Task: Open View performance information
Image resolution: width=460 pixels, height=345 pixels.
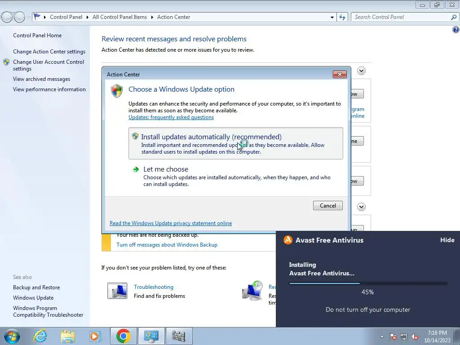Action: click(x=49, y=89)
